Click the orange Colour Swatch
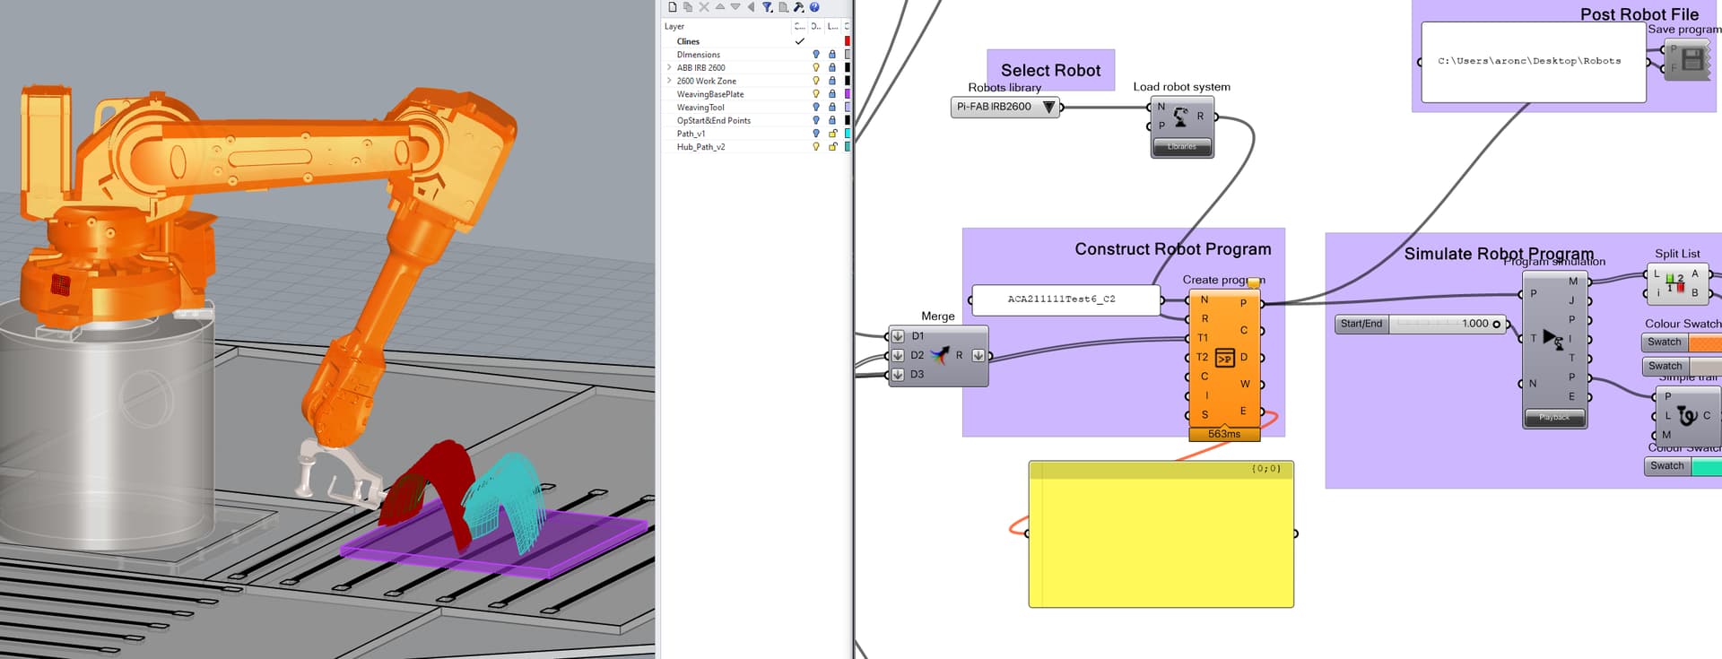1722x659 pixels. (1705, 343)
